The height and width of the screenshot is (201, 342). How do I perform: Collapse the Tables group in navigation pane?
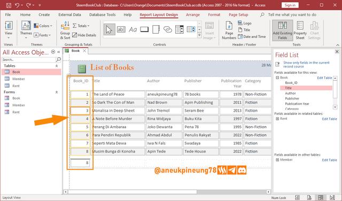coord(57,66)
